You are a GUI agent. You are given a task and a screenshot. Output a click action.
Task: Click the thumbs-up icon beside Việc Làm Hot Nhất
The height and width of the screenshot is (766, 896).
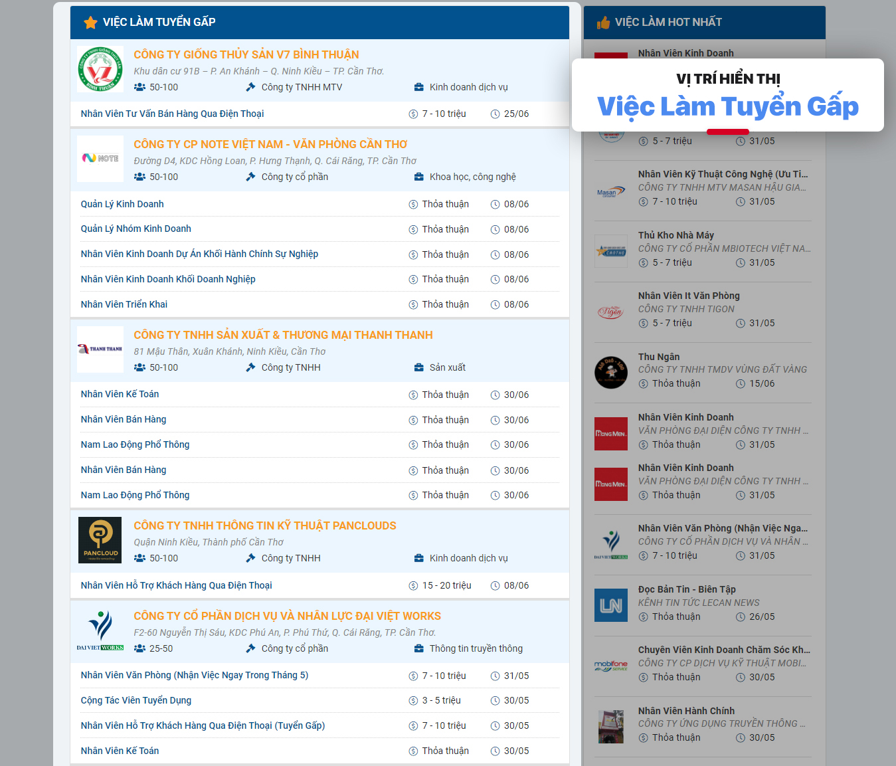pos(603,23)
